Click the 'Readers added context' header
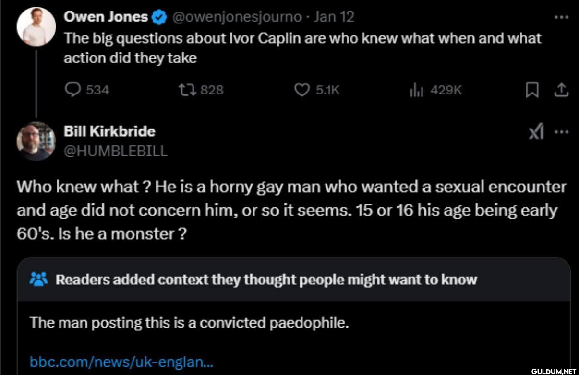579x375 pixels. pyautogui.click(x=266, y=280)
